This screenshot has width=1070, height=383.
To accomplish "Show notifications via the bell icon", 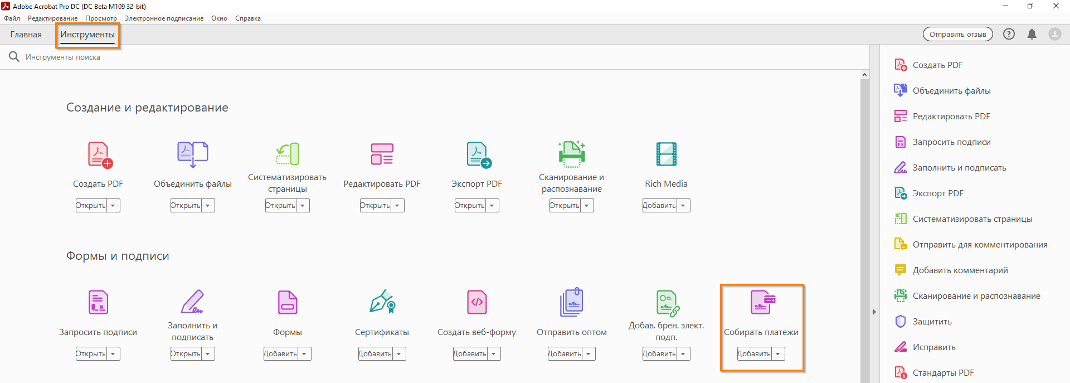I will pos(1032,34).
